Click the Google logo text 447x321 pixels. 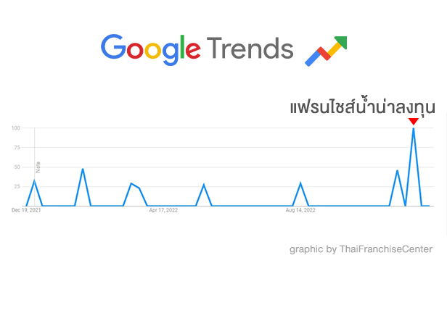click(150, 50)
